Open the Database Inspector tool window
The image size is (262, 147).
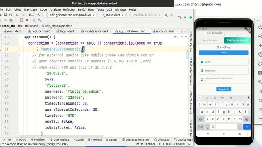click(136, 140)
